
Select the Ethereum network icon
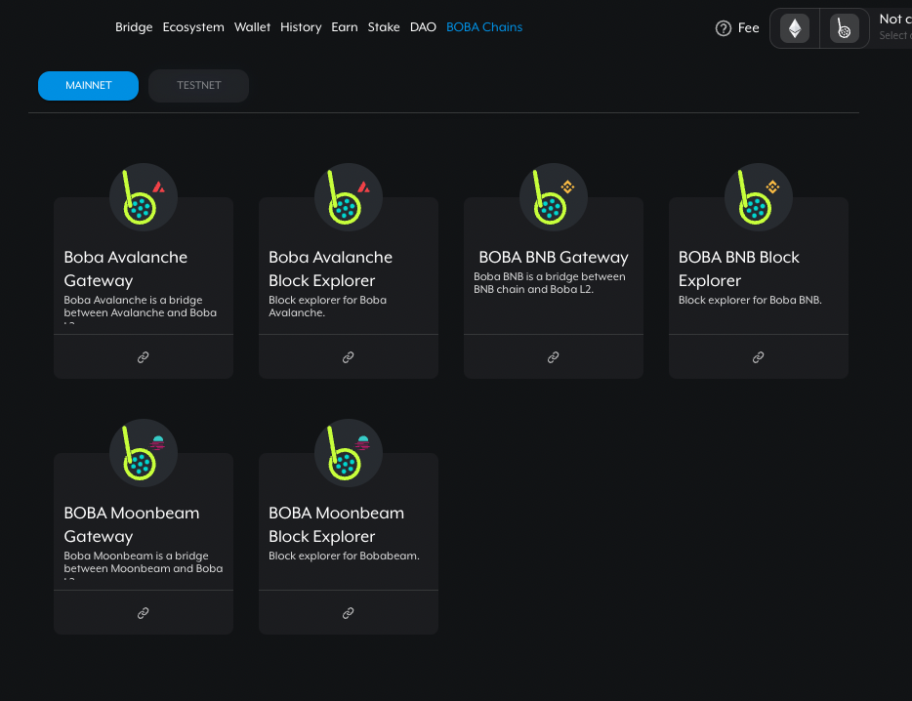click(795, 28)
